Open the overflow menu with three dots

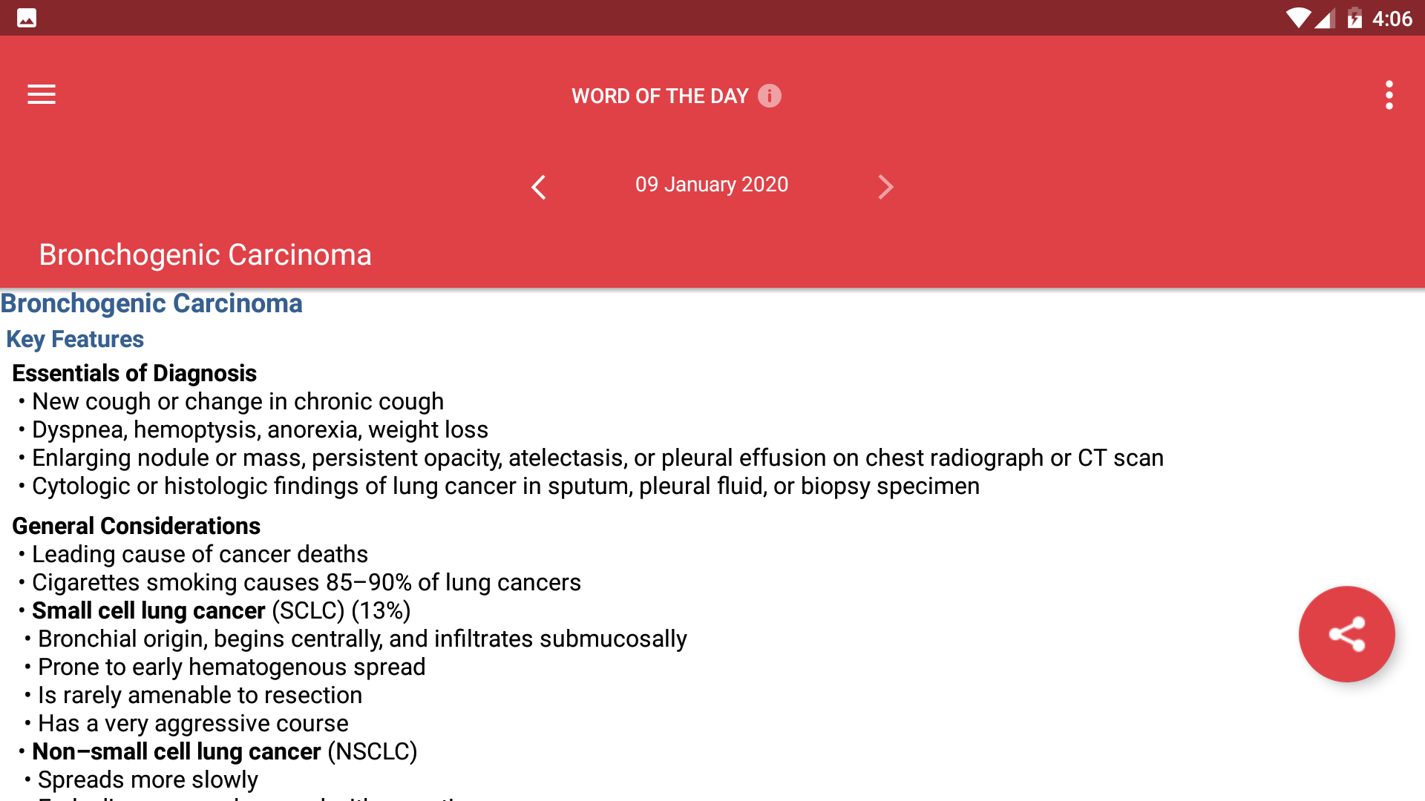[1389, 94]
